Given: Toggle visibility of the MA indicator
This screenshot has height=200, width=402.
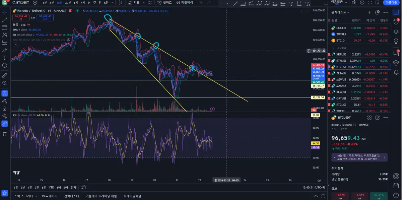Looking at the screenshot, I should coord(69,40).
